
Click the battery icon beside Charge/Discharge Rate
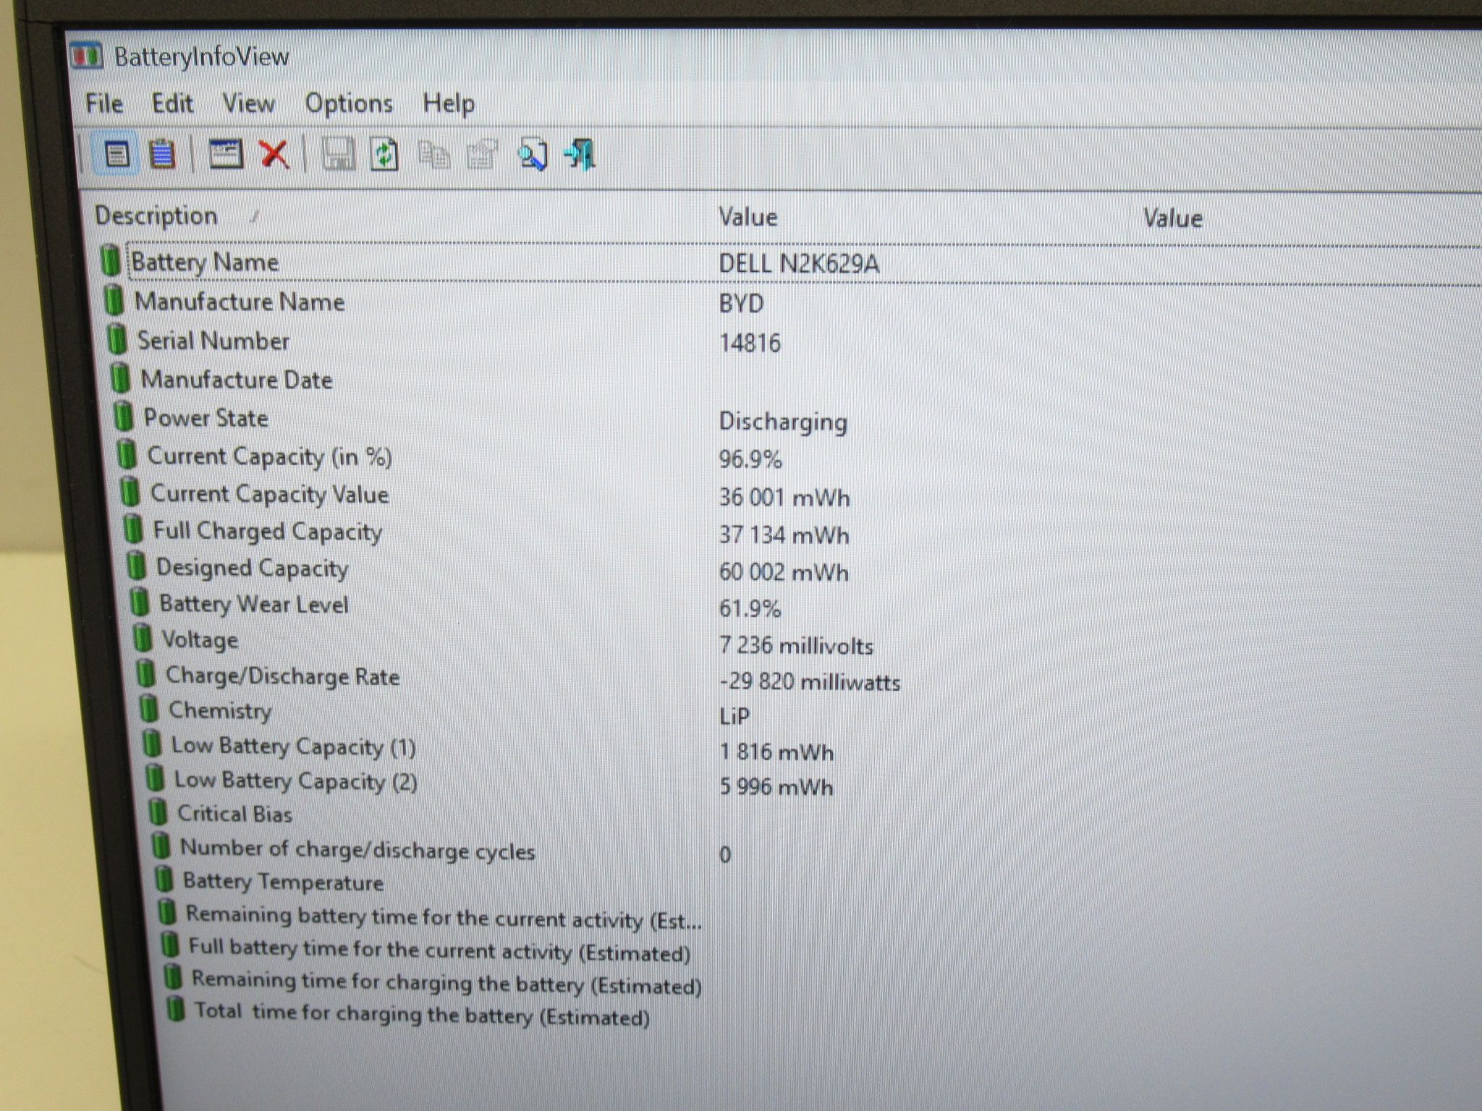tap(145, 673)
